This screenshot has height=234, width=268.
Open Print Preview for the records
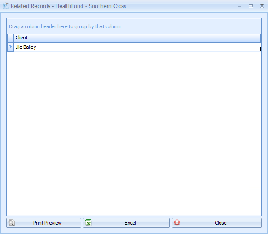pyautogui.click(x=43, y=223)
